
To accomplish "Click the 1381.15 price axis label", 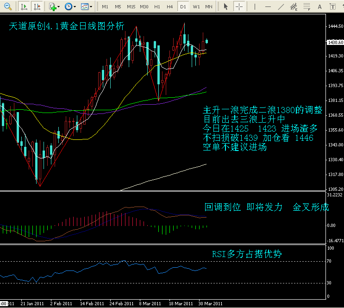I will pyautogui.click(x=336, y=101).
